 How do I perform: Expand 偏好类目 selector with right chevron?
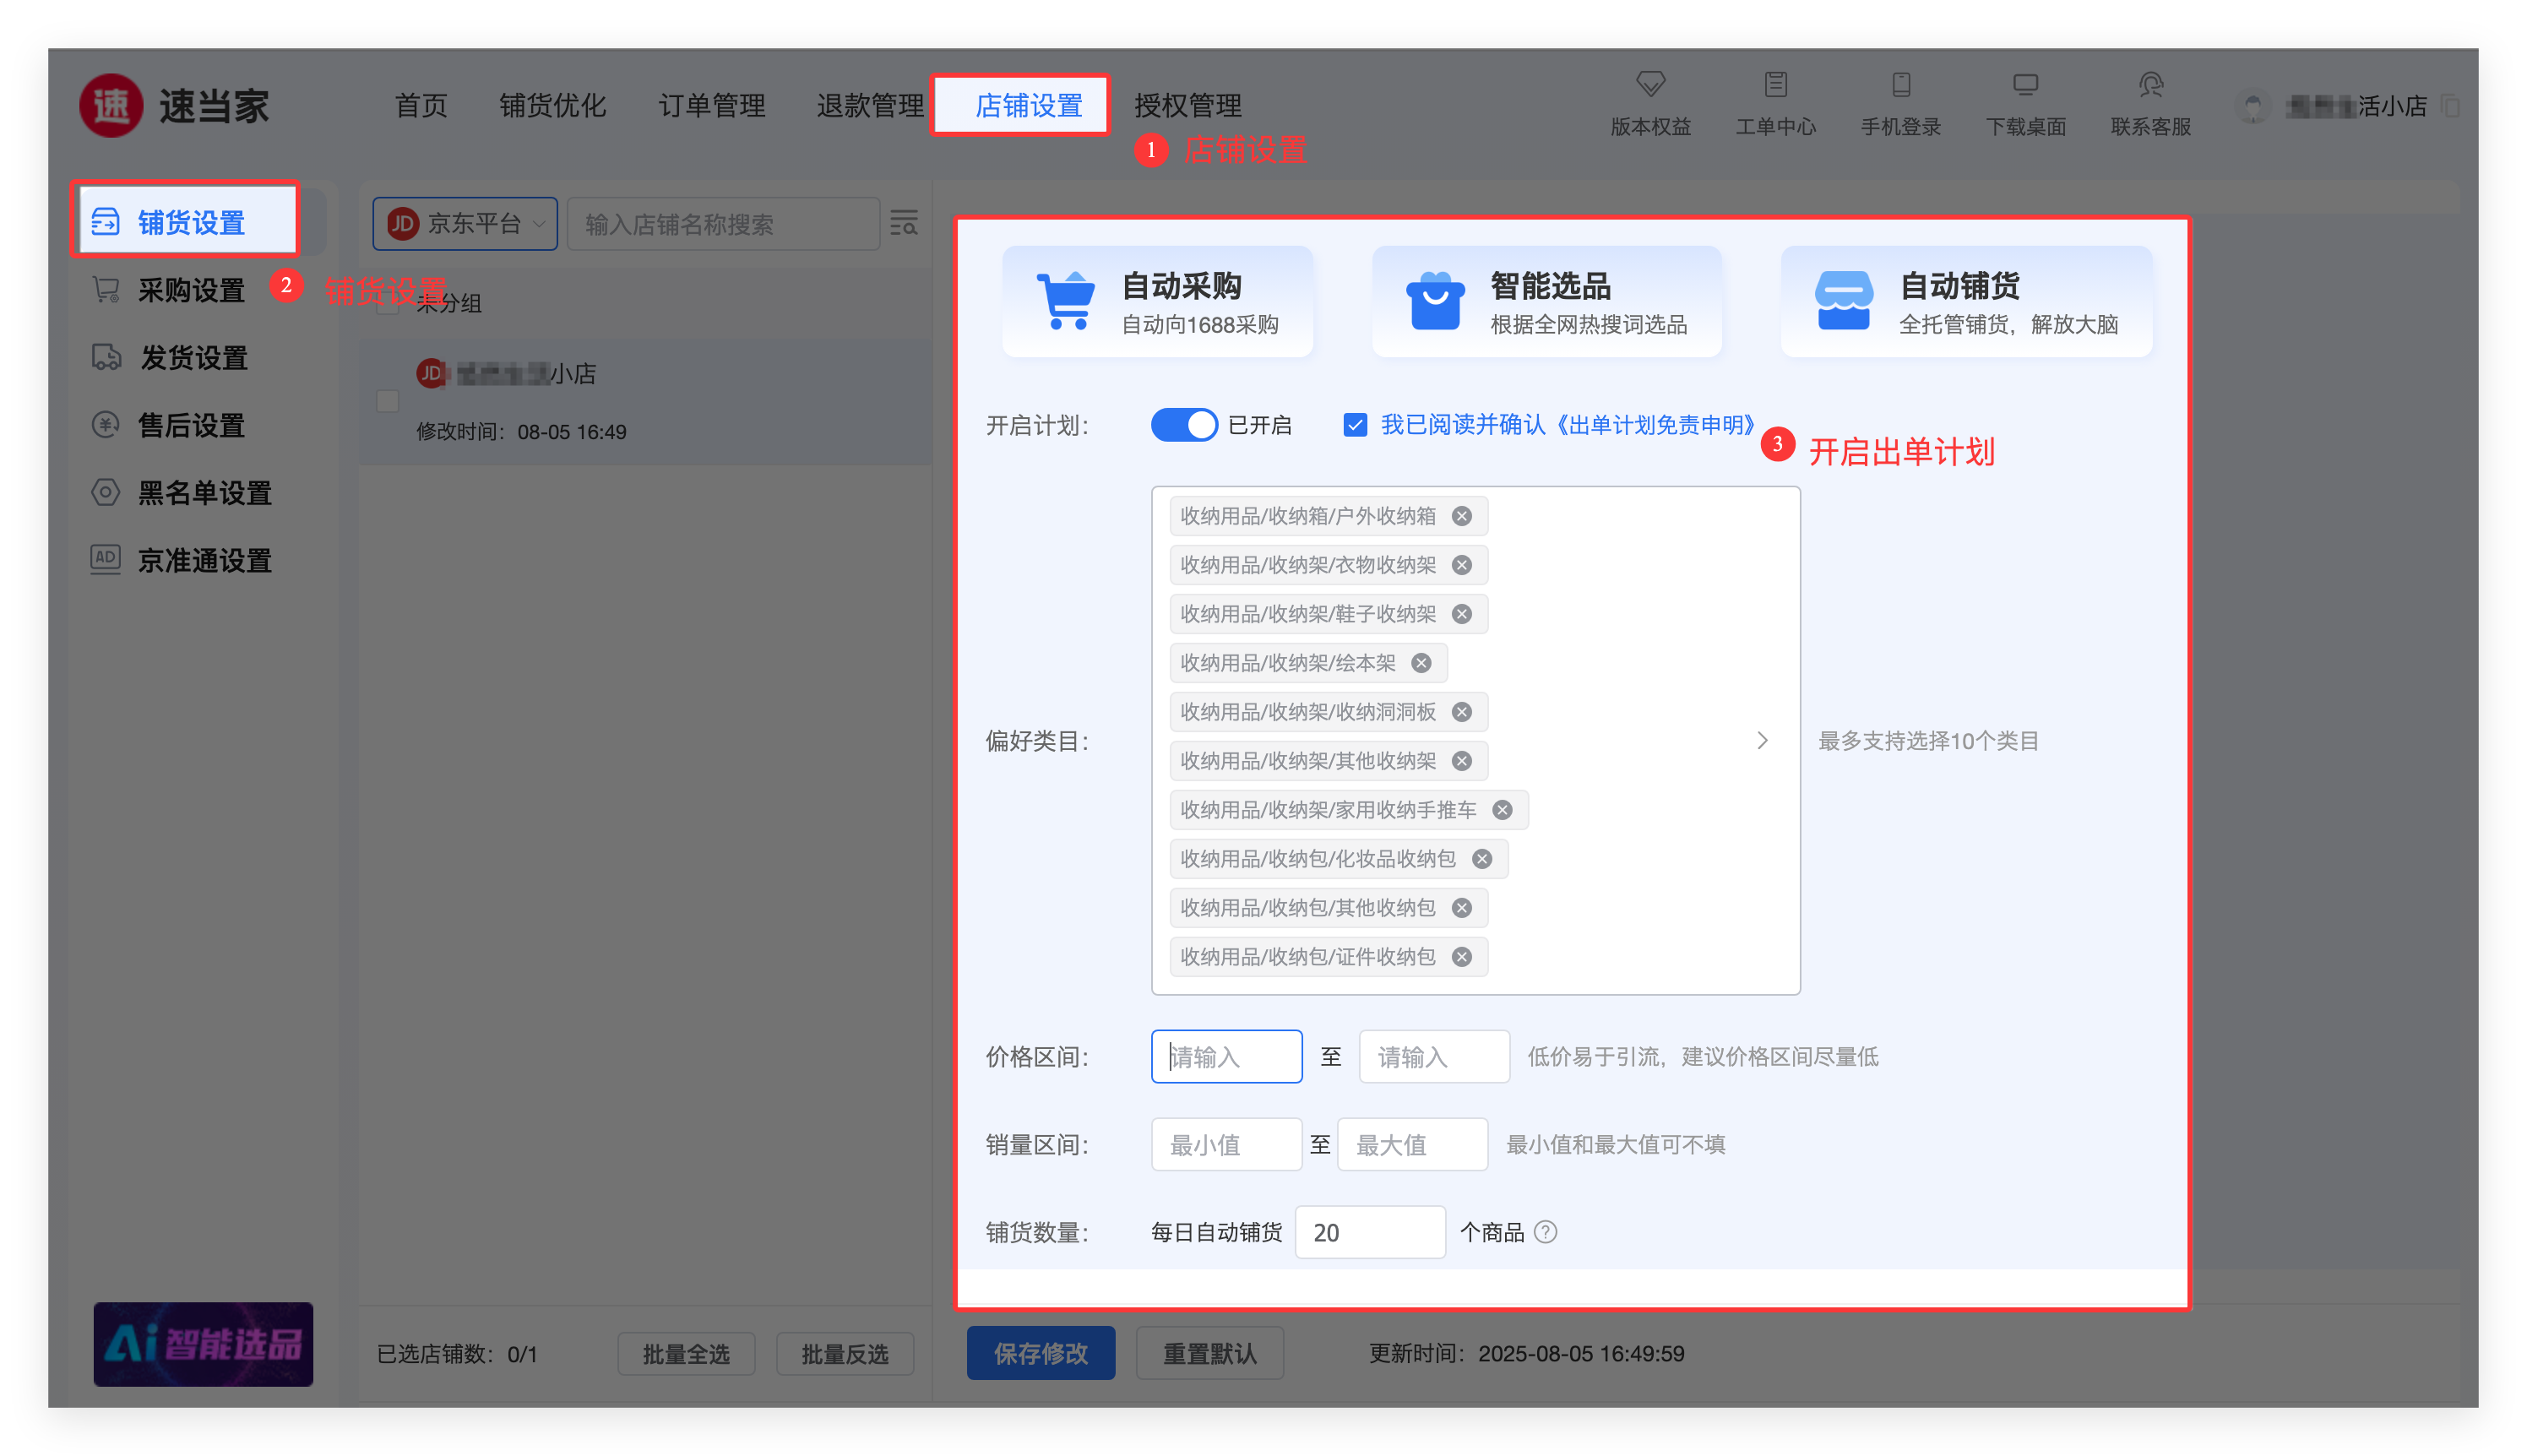(x=1762, y=740)
